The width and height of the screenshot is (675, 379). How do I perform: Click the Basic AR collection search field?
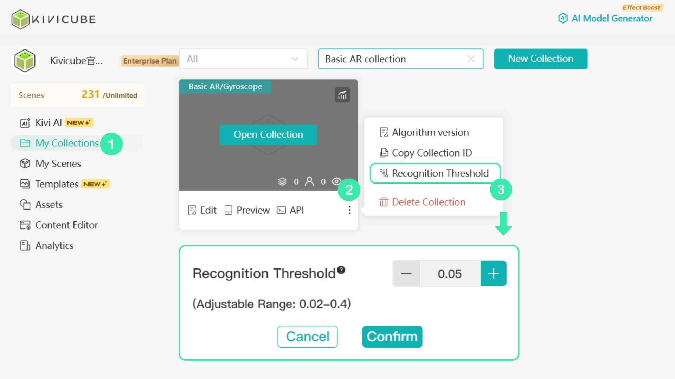(400, 59)
